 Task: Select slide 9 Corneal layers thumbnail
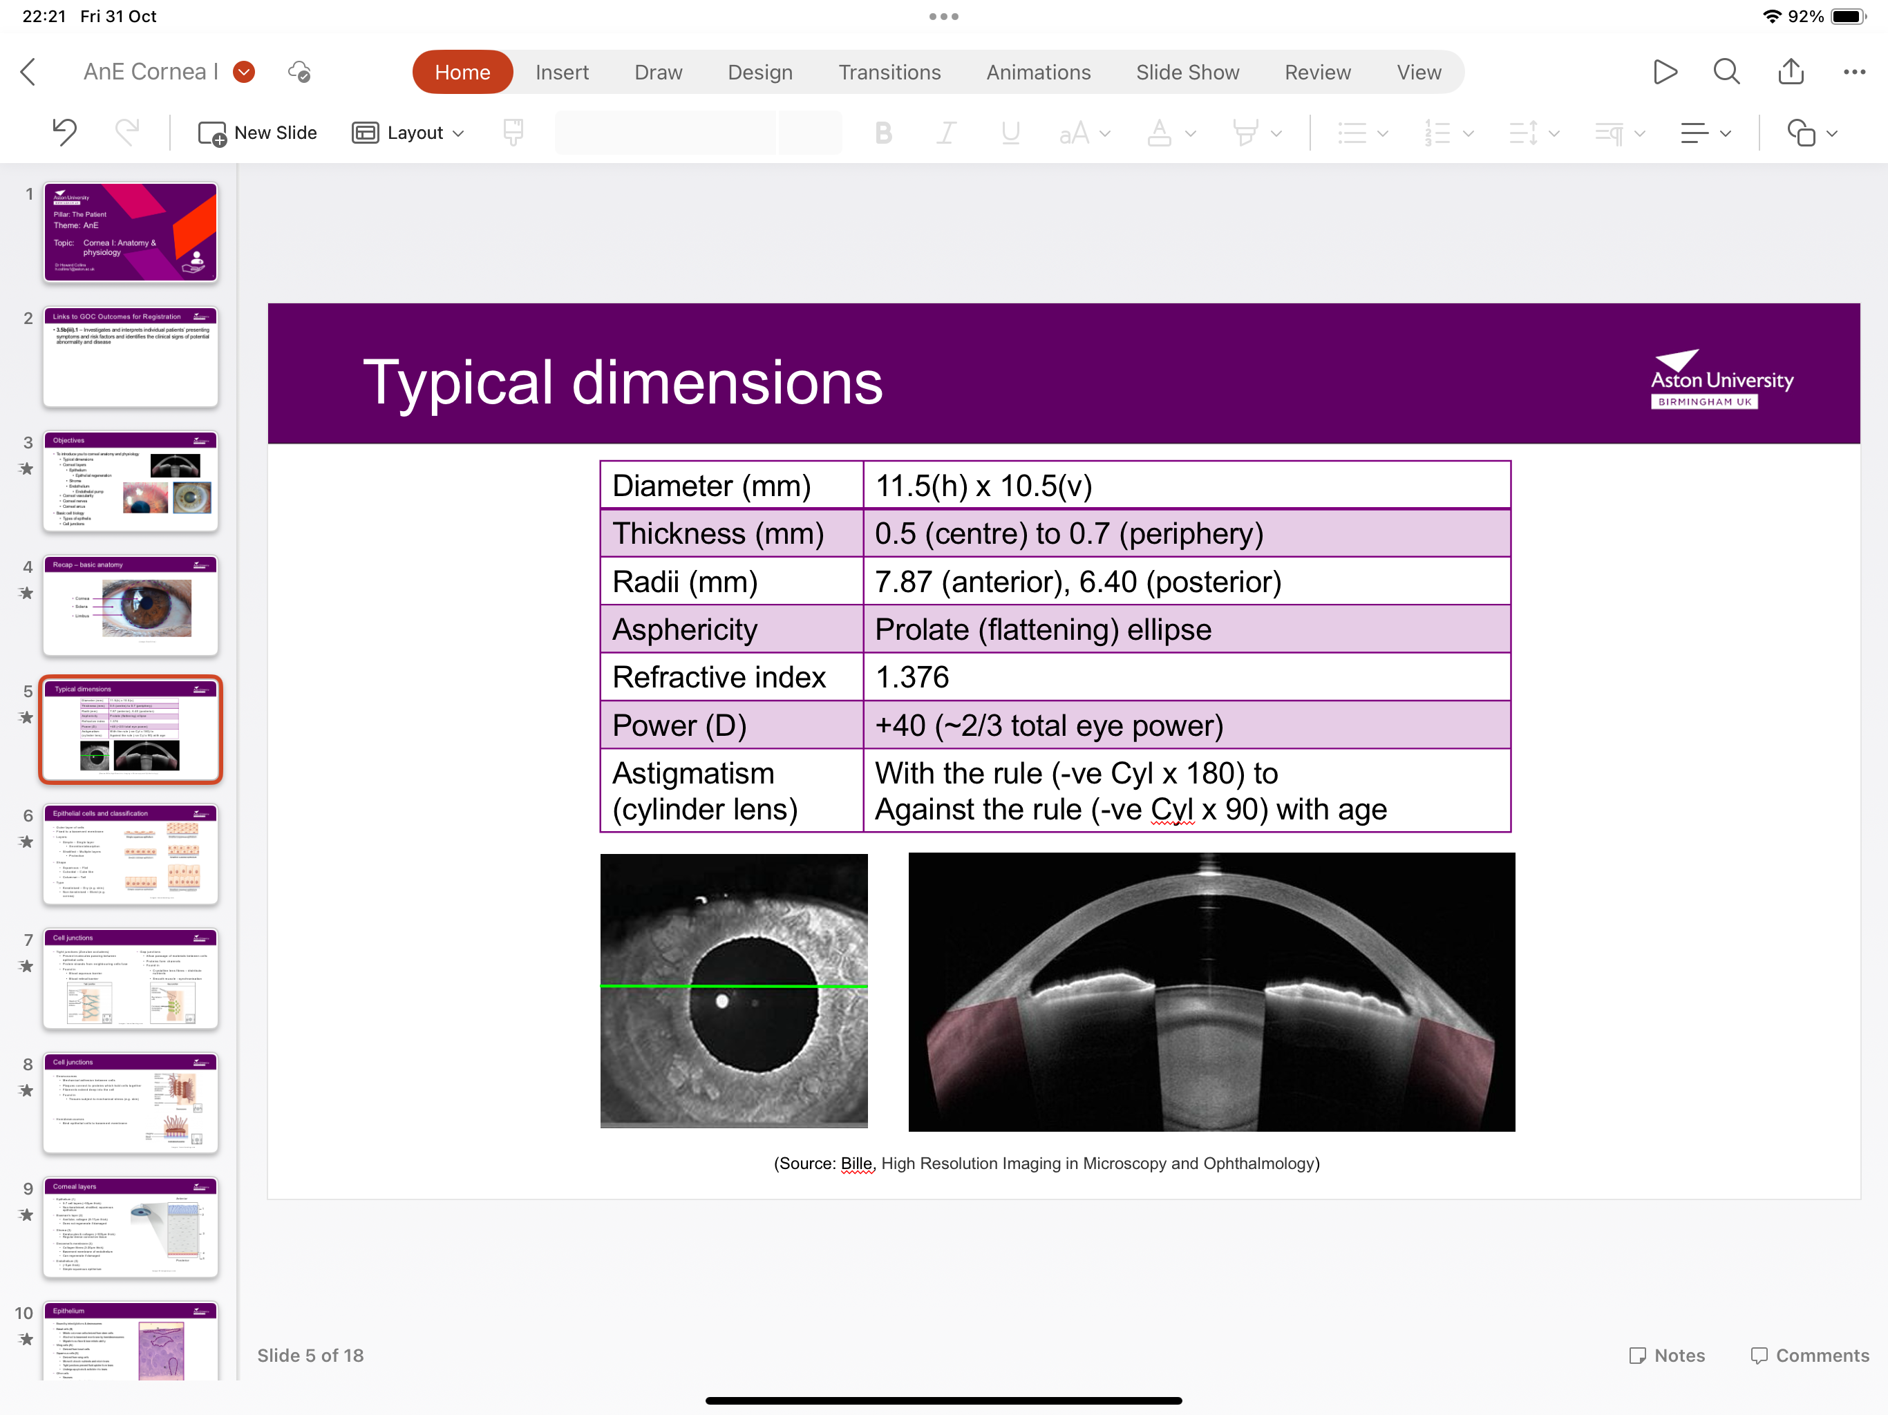(131, 1227)
